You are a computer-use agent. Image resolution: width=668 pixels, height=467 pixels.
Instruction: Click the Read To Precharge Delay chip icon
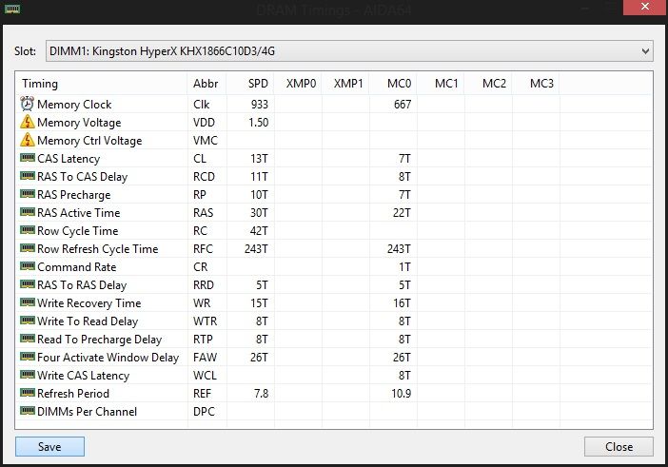coord(28,339)
